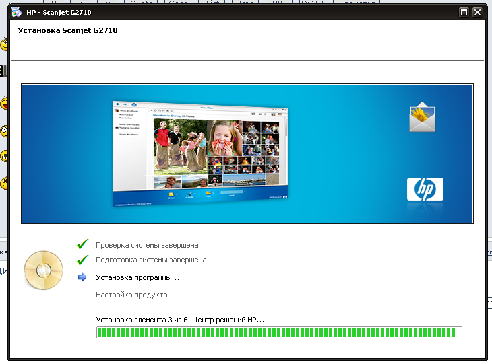
Task: Maximize the HP installer window
Action: pyautogui.click(x=464, y=12)
